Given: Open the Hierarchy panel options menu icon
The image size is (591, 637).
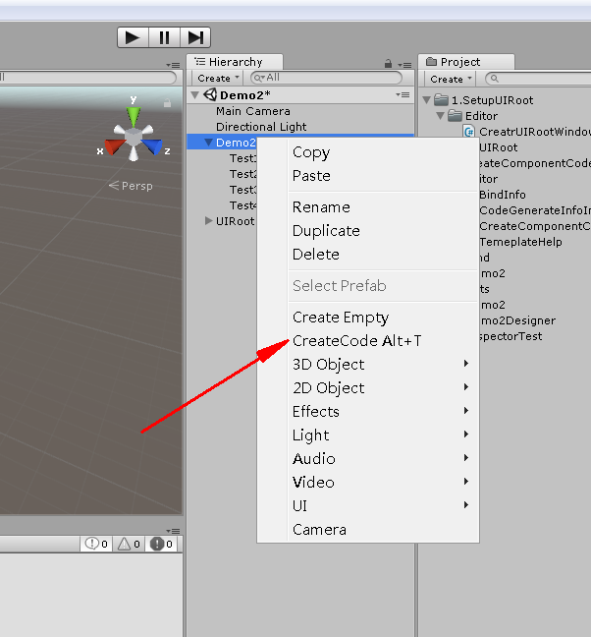Looking at the screenshot, I should pyautogui.click(x=404, y=65).
